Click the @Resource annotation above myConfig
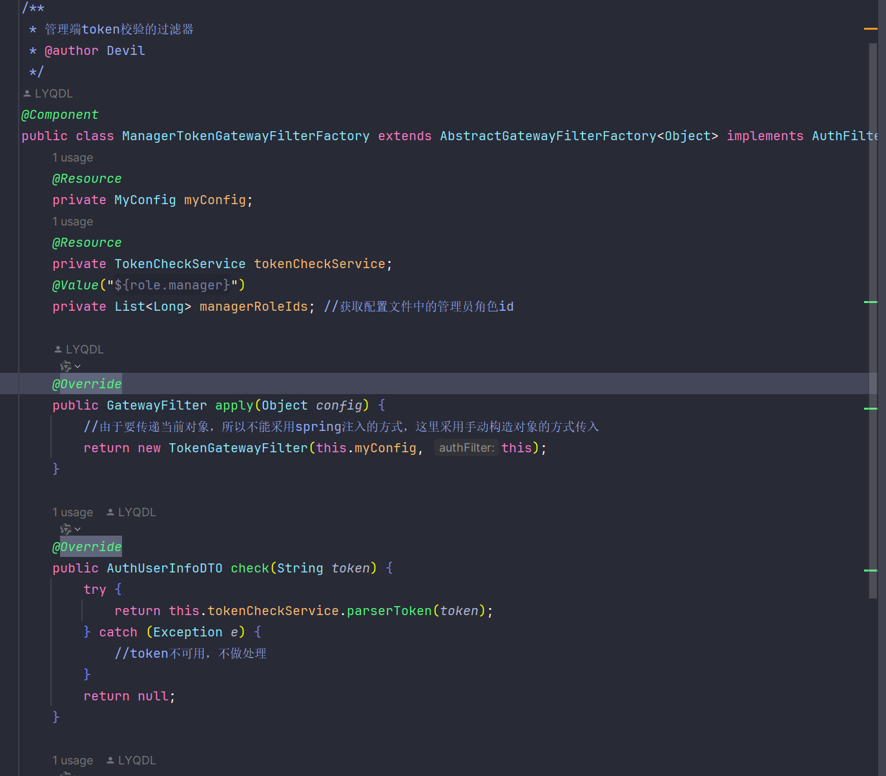The height and width of the screenshot is (776, 886). 87,179
